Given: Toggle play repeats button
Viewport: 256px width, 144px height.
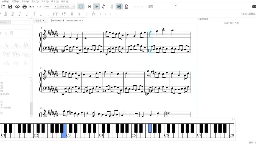Looking at the screenshot, I should click(x=111, y=6).
